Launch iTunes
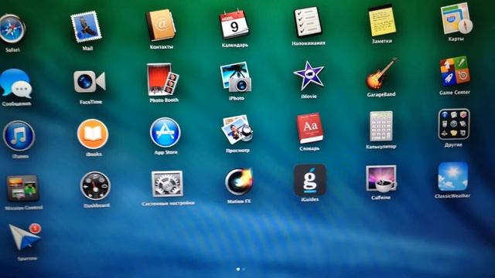495x278 pixels. 19,136
